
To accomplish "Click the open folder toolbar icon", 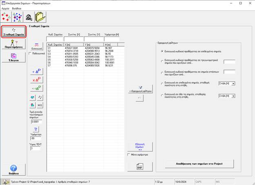I will 40,17.
